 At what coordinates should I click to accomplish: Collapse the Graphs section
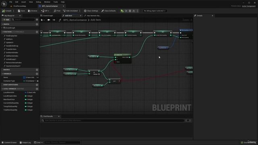coord(2,24)
